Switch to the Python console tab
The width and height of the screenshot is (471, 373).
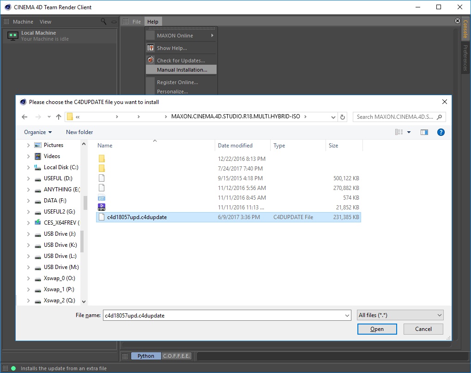[146, 356]
